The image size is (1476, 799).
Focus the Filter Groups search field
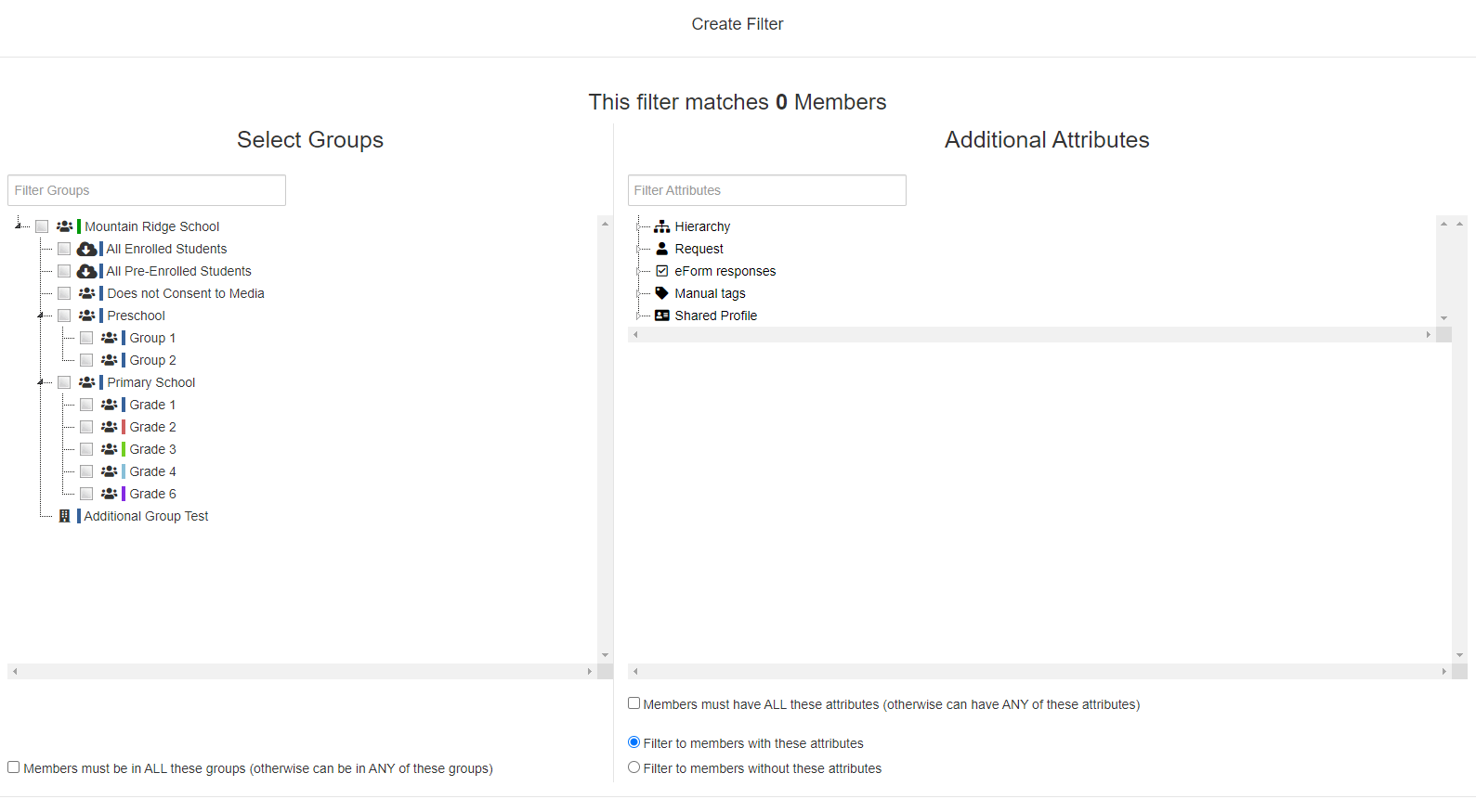click(147, 190)
